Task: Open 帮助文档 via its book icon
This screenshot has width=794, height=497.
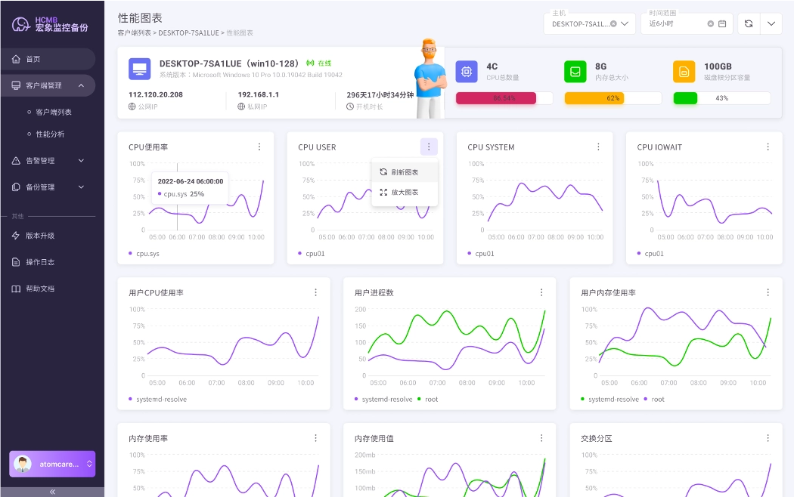Action: pyautogui.click(x=16, y=289)
